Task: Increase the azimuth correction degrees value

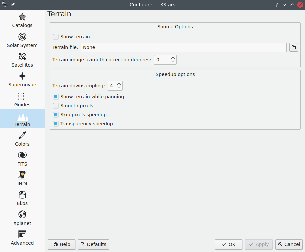Action: [x=173, y=58]
